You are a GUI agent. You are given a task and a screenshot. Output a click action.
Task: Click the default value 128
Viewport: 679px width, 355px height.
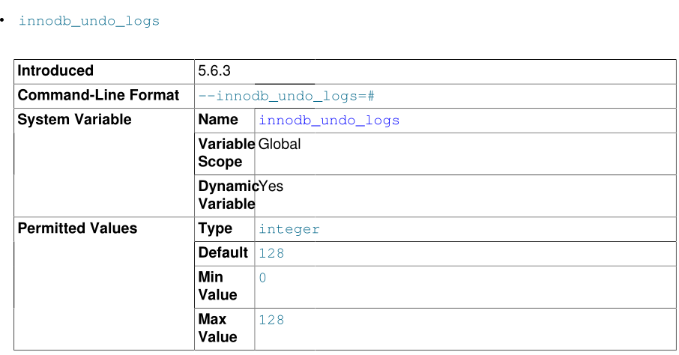point(271,254)
